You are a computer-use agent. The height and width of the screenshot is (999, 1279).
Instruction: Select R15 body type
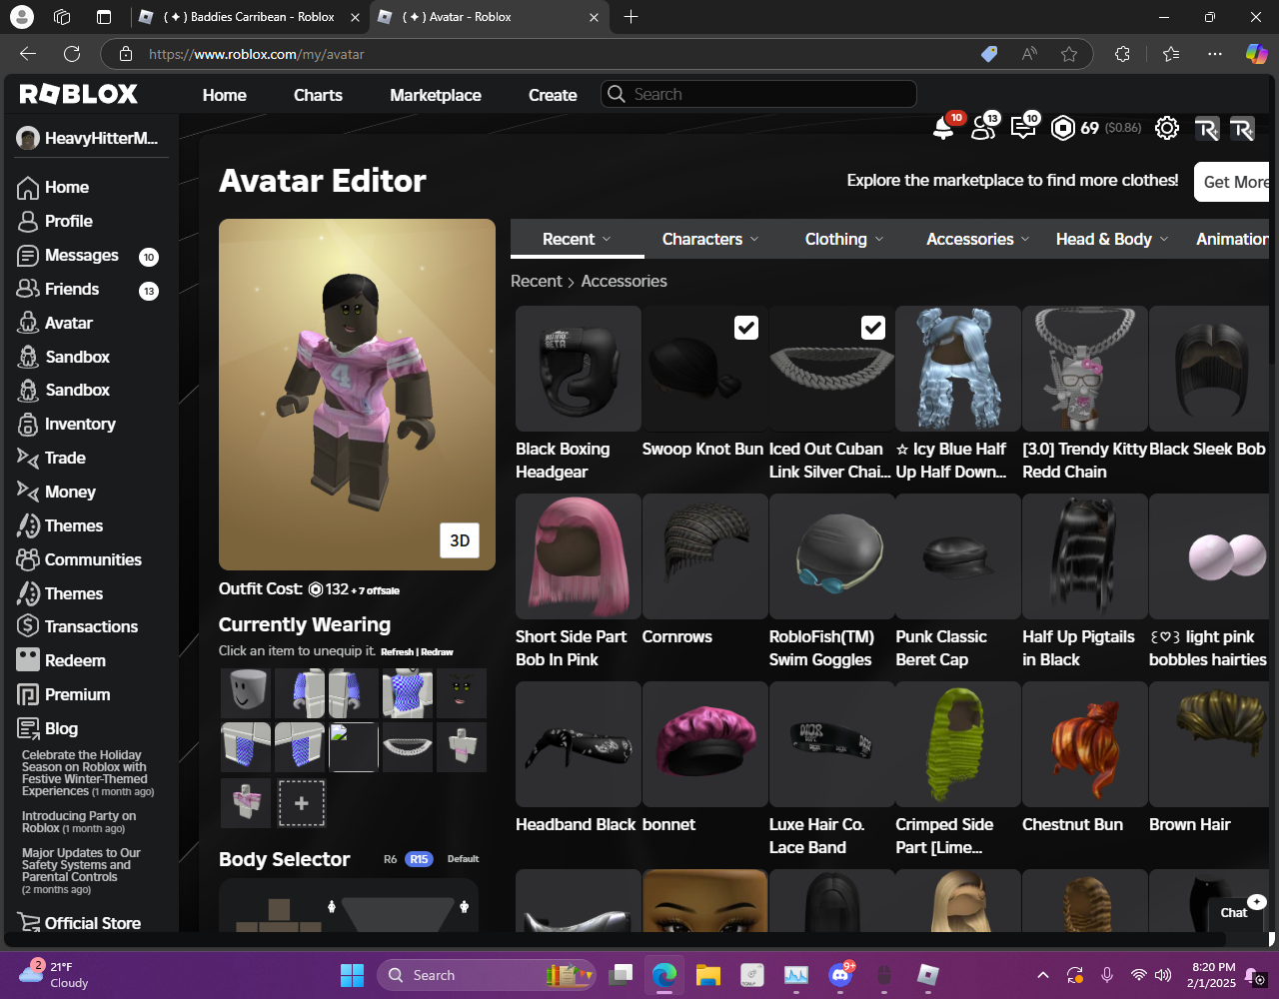(x=419, y=859)
